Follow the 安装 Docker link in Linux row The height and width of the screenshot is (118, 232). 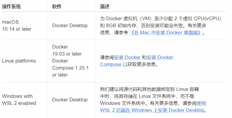[x=128, y=57]
